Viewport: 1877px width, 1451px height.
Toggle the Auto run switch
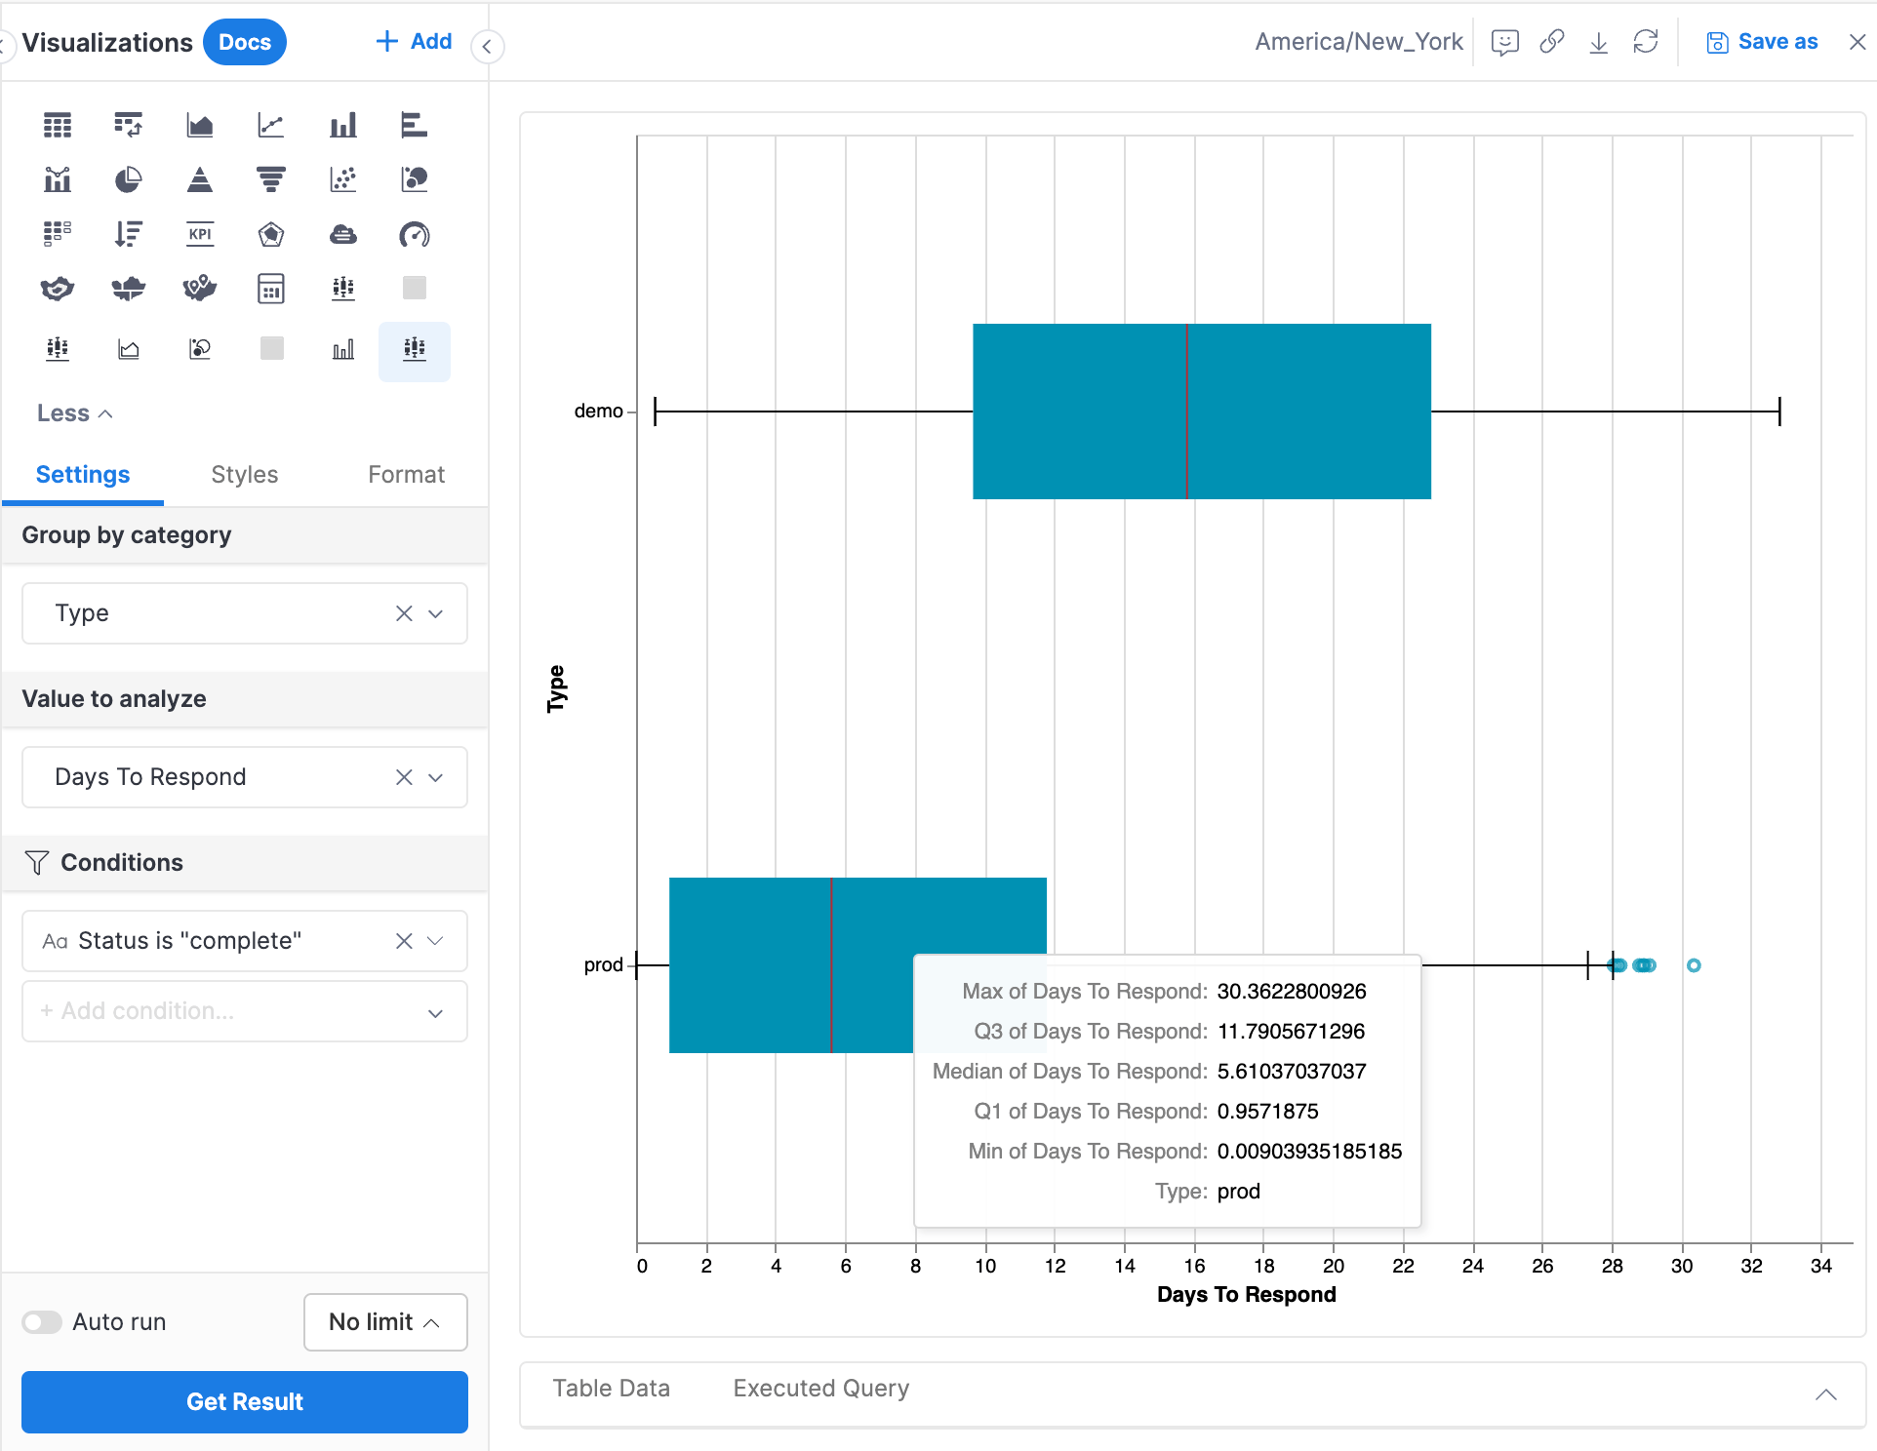coord(42,1322)
